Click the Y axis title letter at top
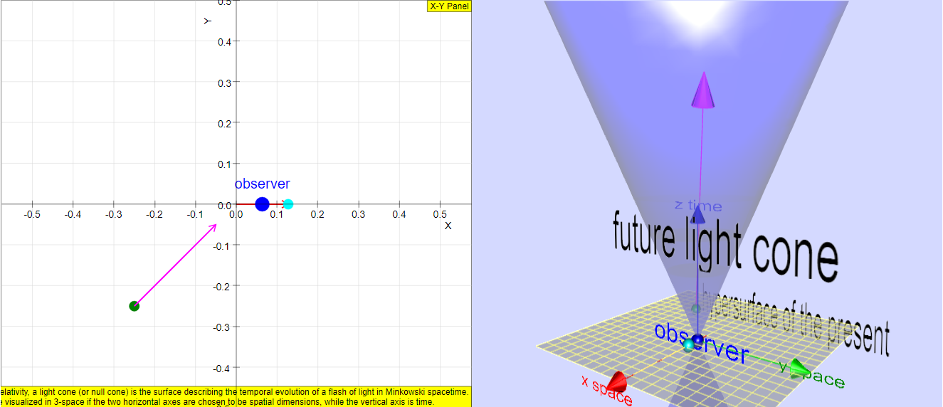Screen dimensions: 943x407 click(x=207, y=21)
